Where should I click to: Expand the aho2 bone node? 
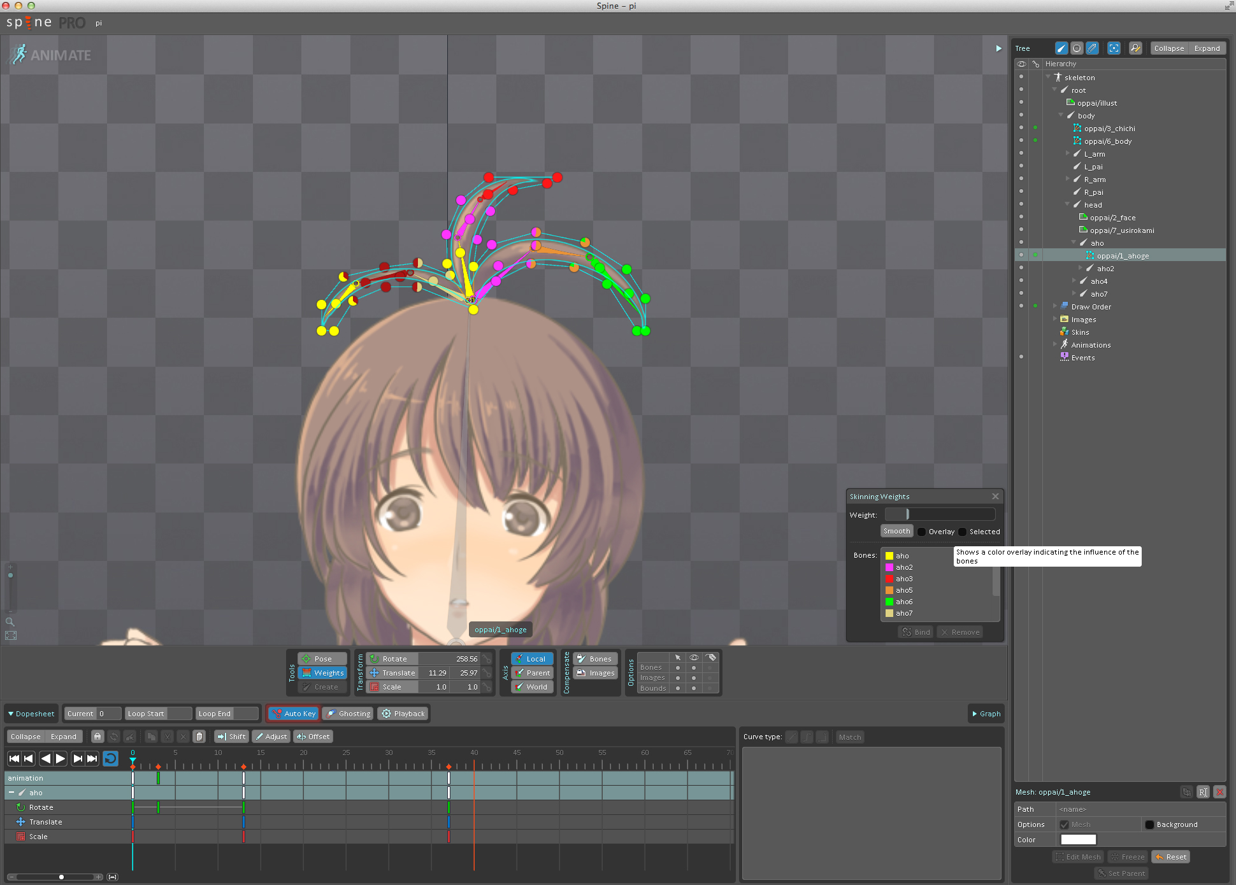click(1081, 268)
